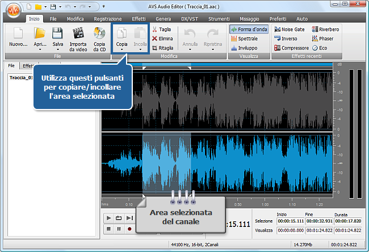Expand the Apri dropdown arrow
Viewport: 369px width, 252px height.
[x=40, y=49]
